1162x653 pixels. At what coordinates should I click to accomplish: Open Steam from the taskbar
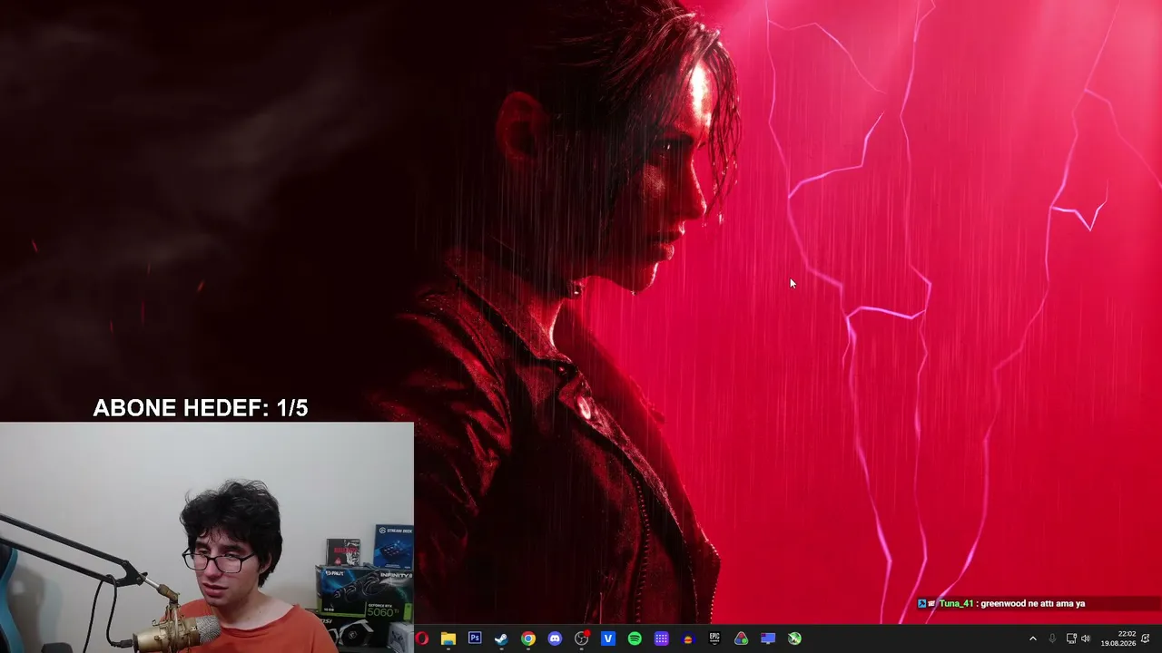point(501,638)
